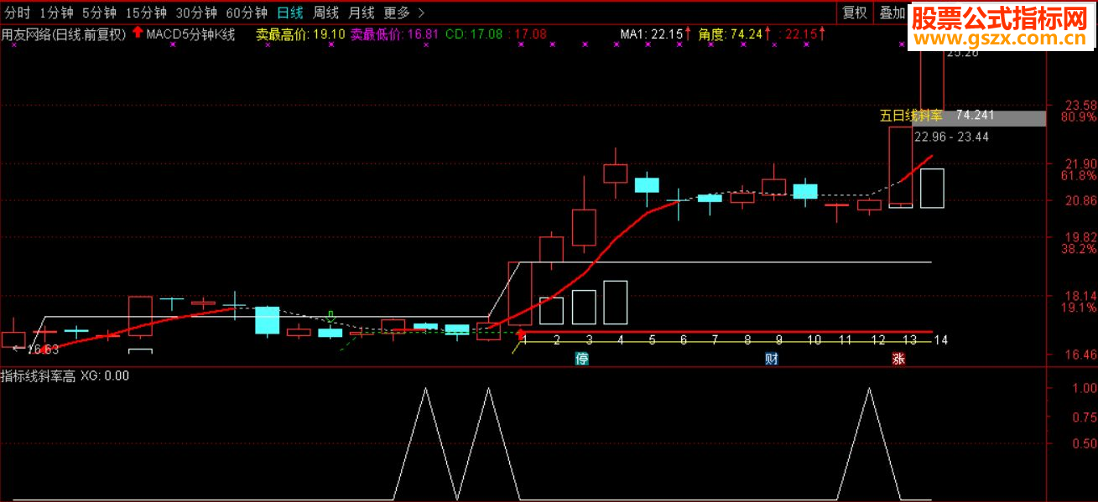1098x502 pixels.
Task: Select the 5分钟 period tab
Action: click(99, 13)
